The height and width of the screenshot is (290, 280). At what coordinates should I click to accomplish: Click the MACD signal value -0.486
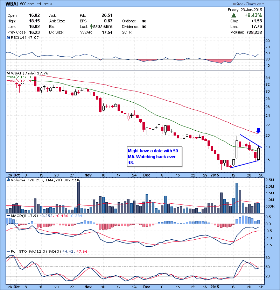pyautogui.click(x=62, y=216)
